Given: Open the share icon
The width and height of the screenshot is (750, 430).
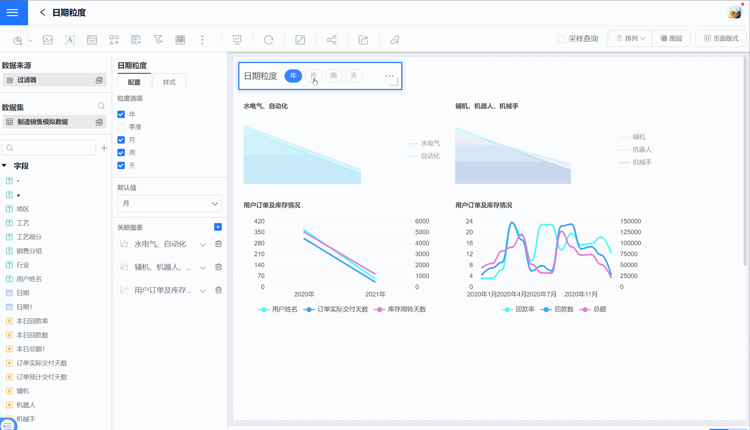Looking at the screenshot, I should pos(332,40).
